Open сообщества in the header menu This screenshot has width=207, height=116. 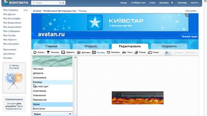[138, 3]
